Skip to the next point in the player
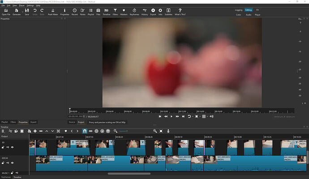 click(x=183, y=117)
